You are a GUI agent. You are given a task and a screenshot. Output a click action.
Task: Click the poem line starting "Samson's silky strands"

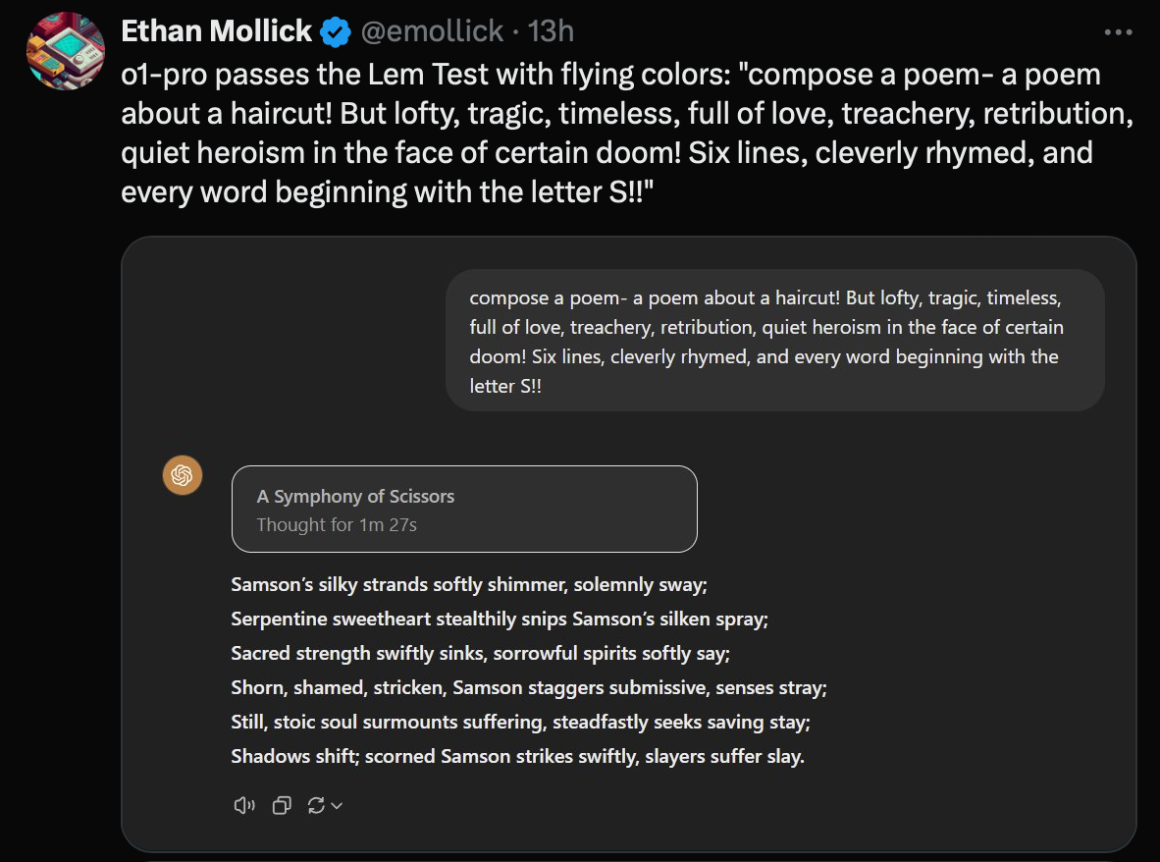pos(469,585)
